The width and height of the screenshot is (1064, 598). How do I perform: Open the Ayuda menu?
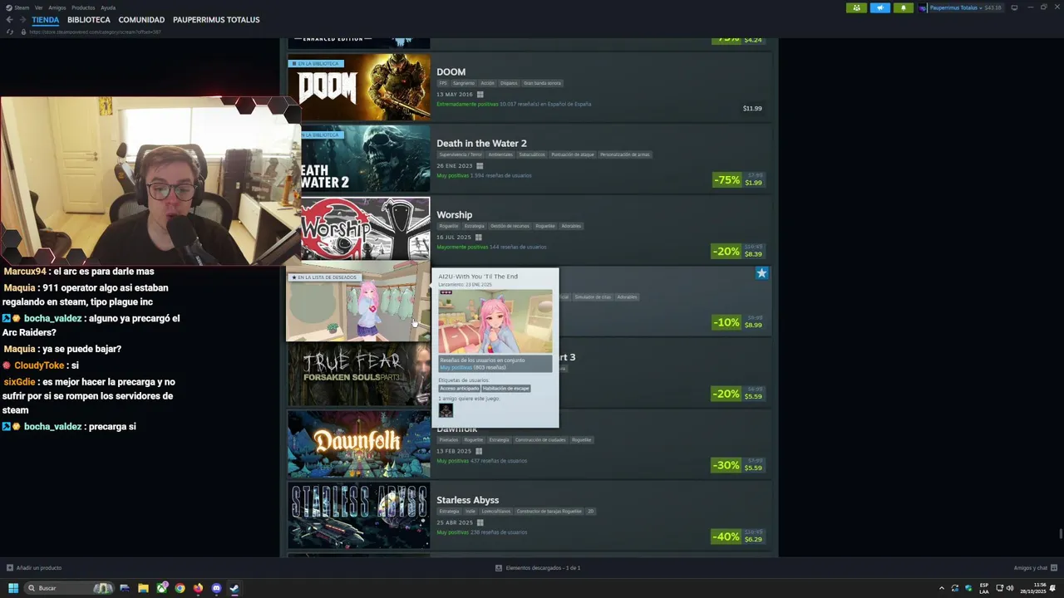pyautogui.click(x=108, y=7)
